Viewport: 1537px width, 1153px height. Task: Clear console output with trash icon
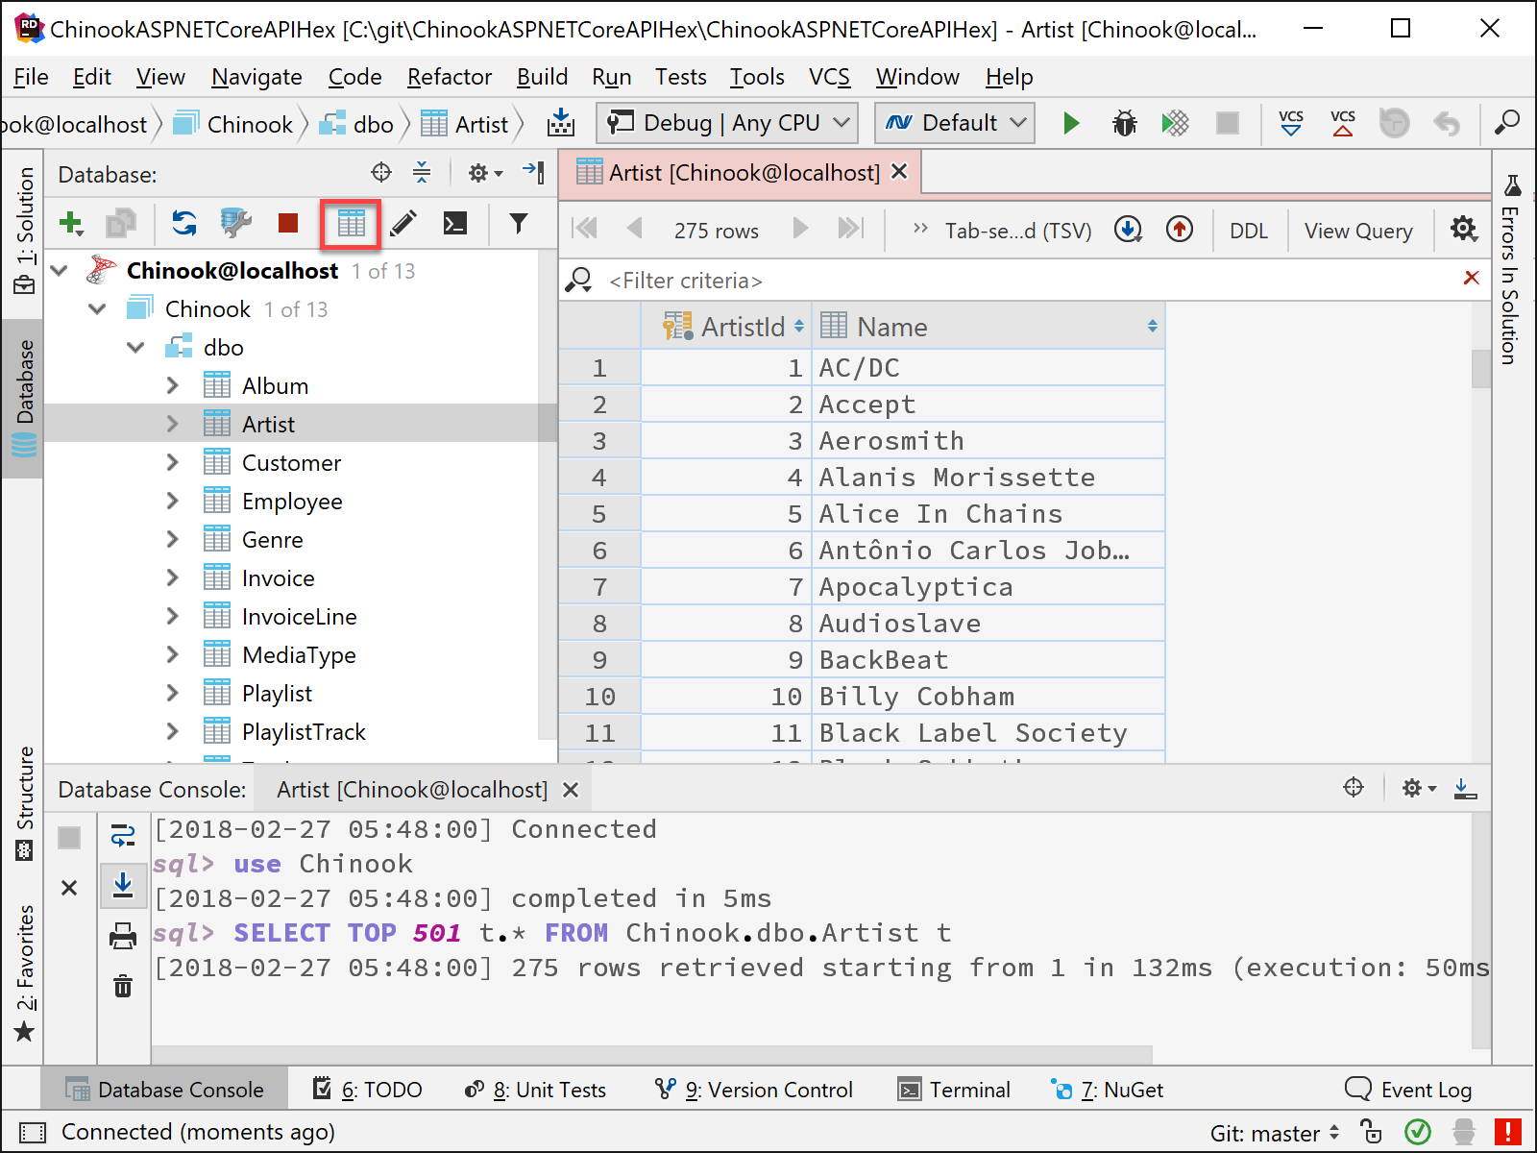[x=123, y=986]
